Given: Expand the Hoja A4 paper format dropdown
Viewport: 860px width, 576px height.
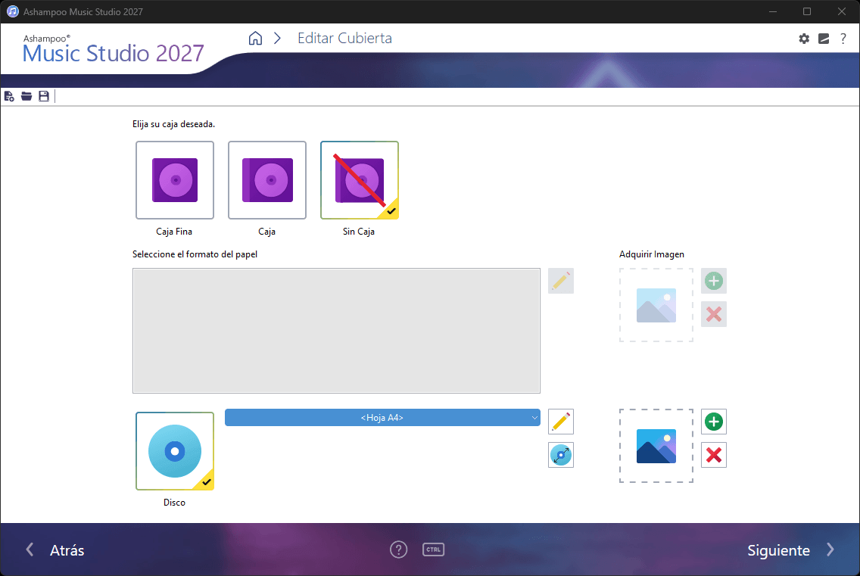Looking at the screenshot, I should click(x=382, y=418).
